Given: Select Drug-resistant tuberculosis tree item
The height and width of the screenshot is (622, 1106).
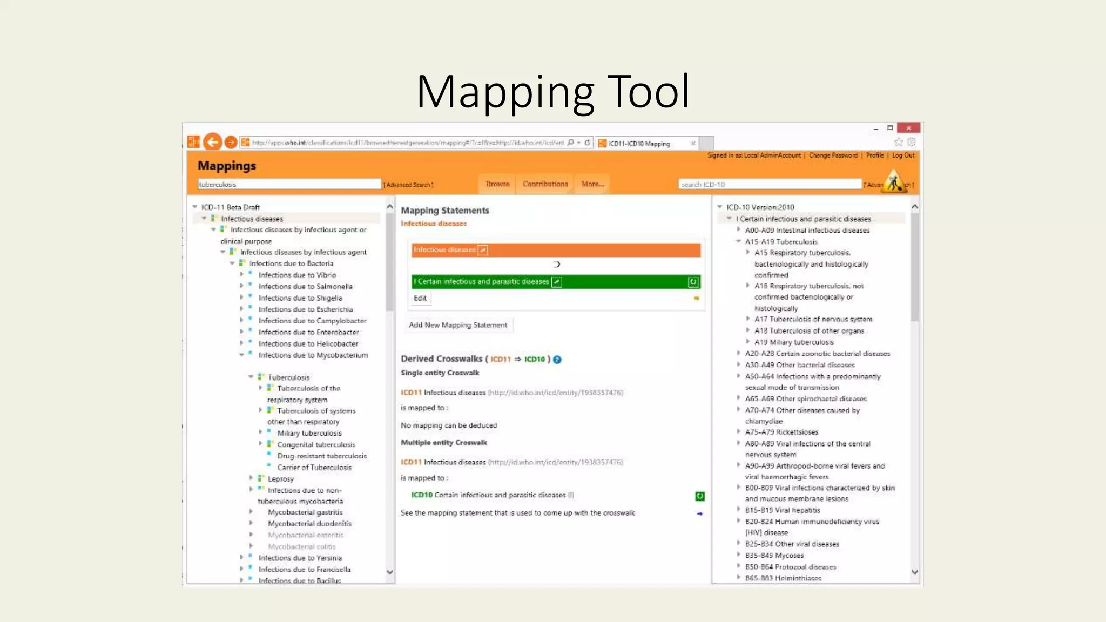Looking at the screenshot, I should (322, 456).
